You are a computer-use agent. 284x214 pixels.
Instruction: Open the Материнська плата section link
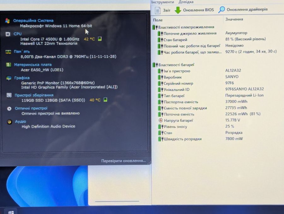(x=33, y=64)
